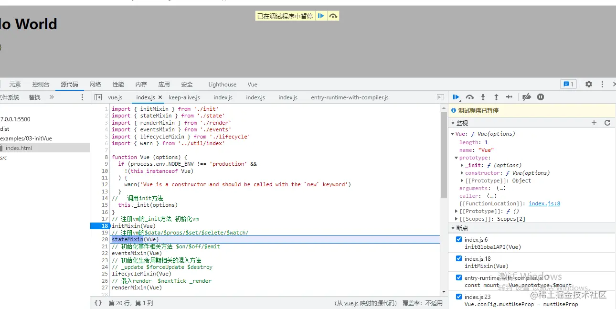Open entry-runtime-with-compiler.js file tab
616x309 pixels.
[x=350, y=97]
